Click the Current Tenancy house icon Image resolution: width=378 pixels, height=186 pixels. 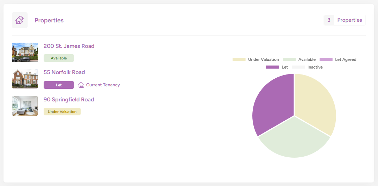point(81,85)
